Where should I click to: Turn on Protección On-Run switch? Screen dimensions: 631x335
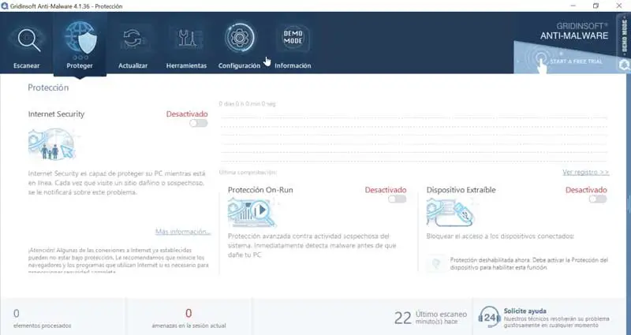point(398,199)
